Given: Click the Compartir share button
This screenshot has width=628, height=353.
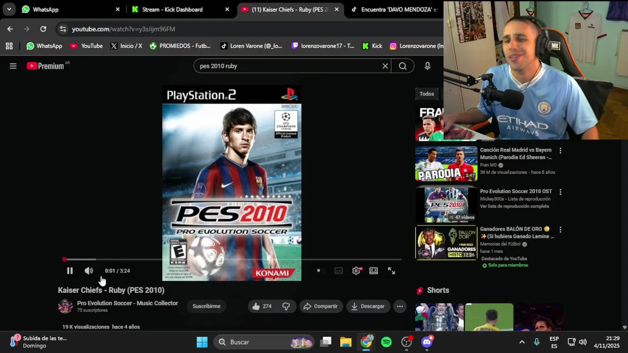Looking at the screenshot, I should pyautogui.click(x=320, y=306).
